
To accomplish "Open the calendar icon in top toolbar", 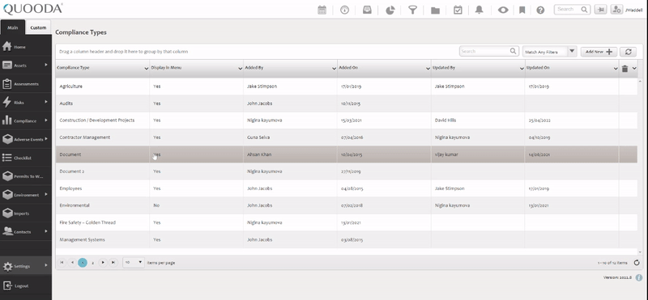I will coord(322,10).
